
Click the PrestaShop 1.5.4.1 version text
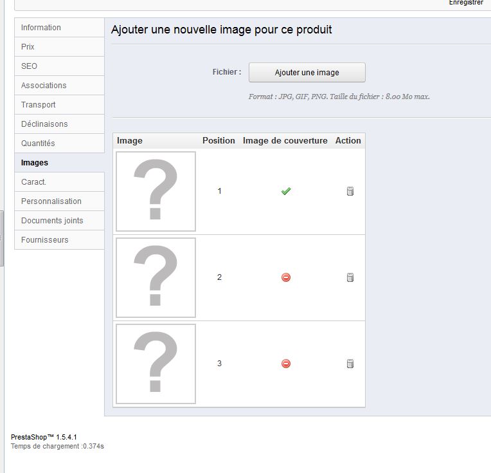(44, 437)
